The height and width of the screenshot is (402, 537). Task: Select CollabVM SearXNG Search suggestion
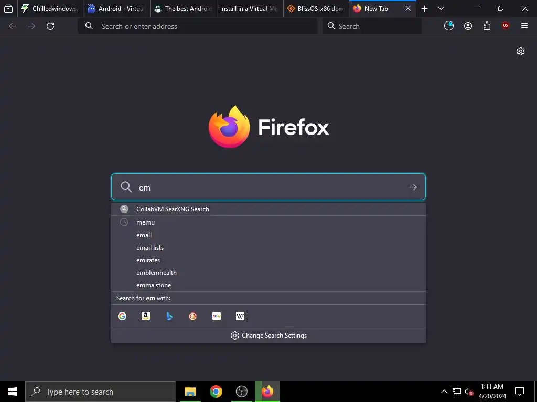pos(268,209)
